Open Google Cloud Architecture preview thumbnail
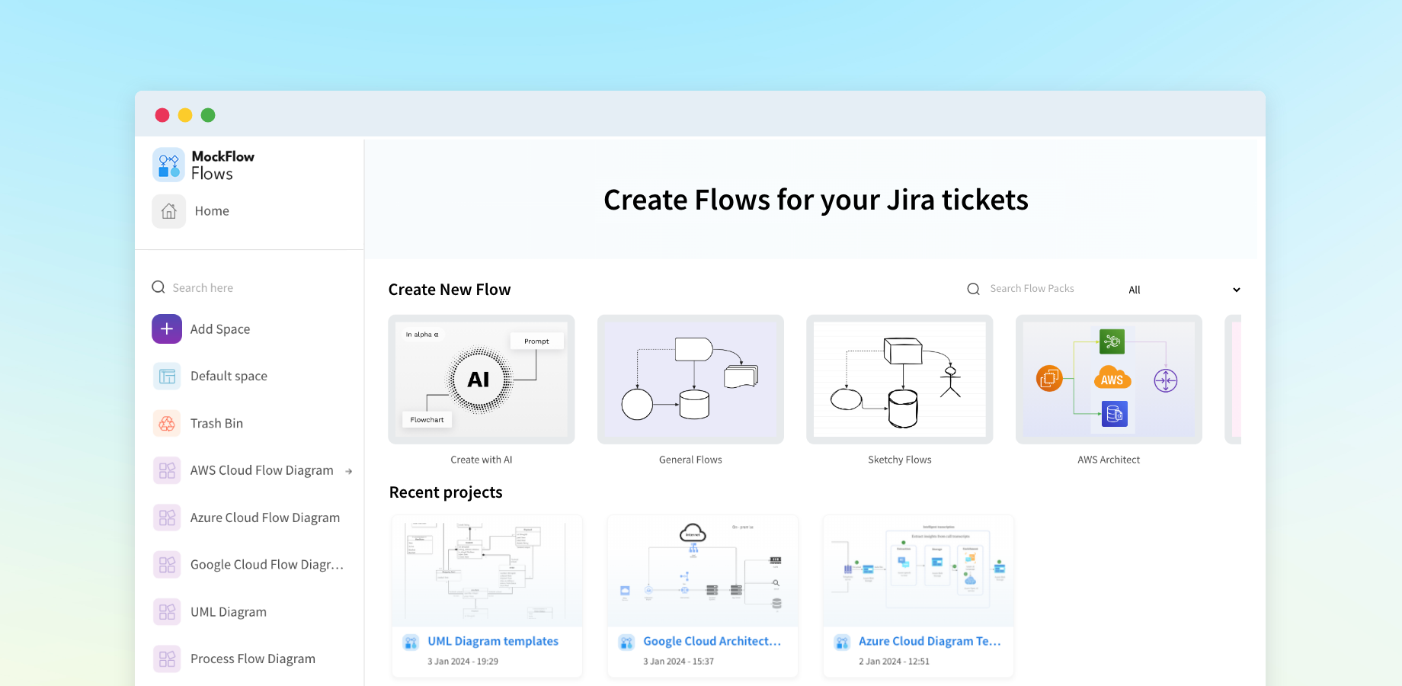This screenshot has width=1402, height=686. coord(703,571)
